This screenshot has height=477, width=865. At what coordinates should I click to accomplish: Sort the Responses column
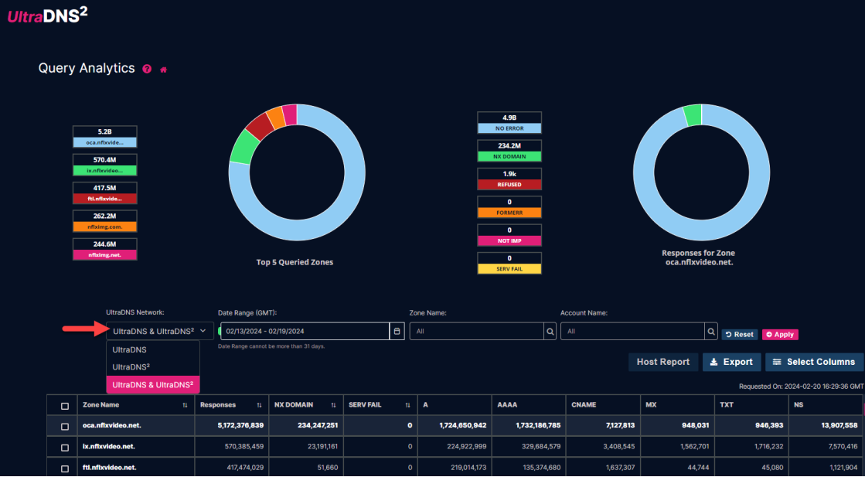(x=259, y=405)
